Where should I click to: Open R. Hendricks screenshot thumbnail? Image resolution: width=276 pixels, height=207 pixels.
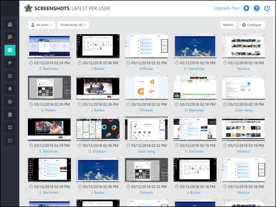(195, 46)
